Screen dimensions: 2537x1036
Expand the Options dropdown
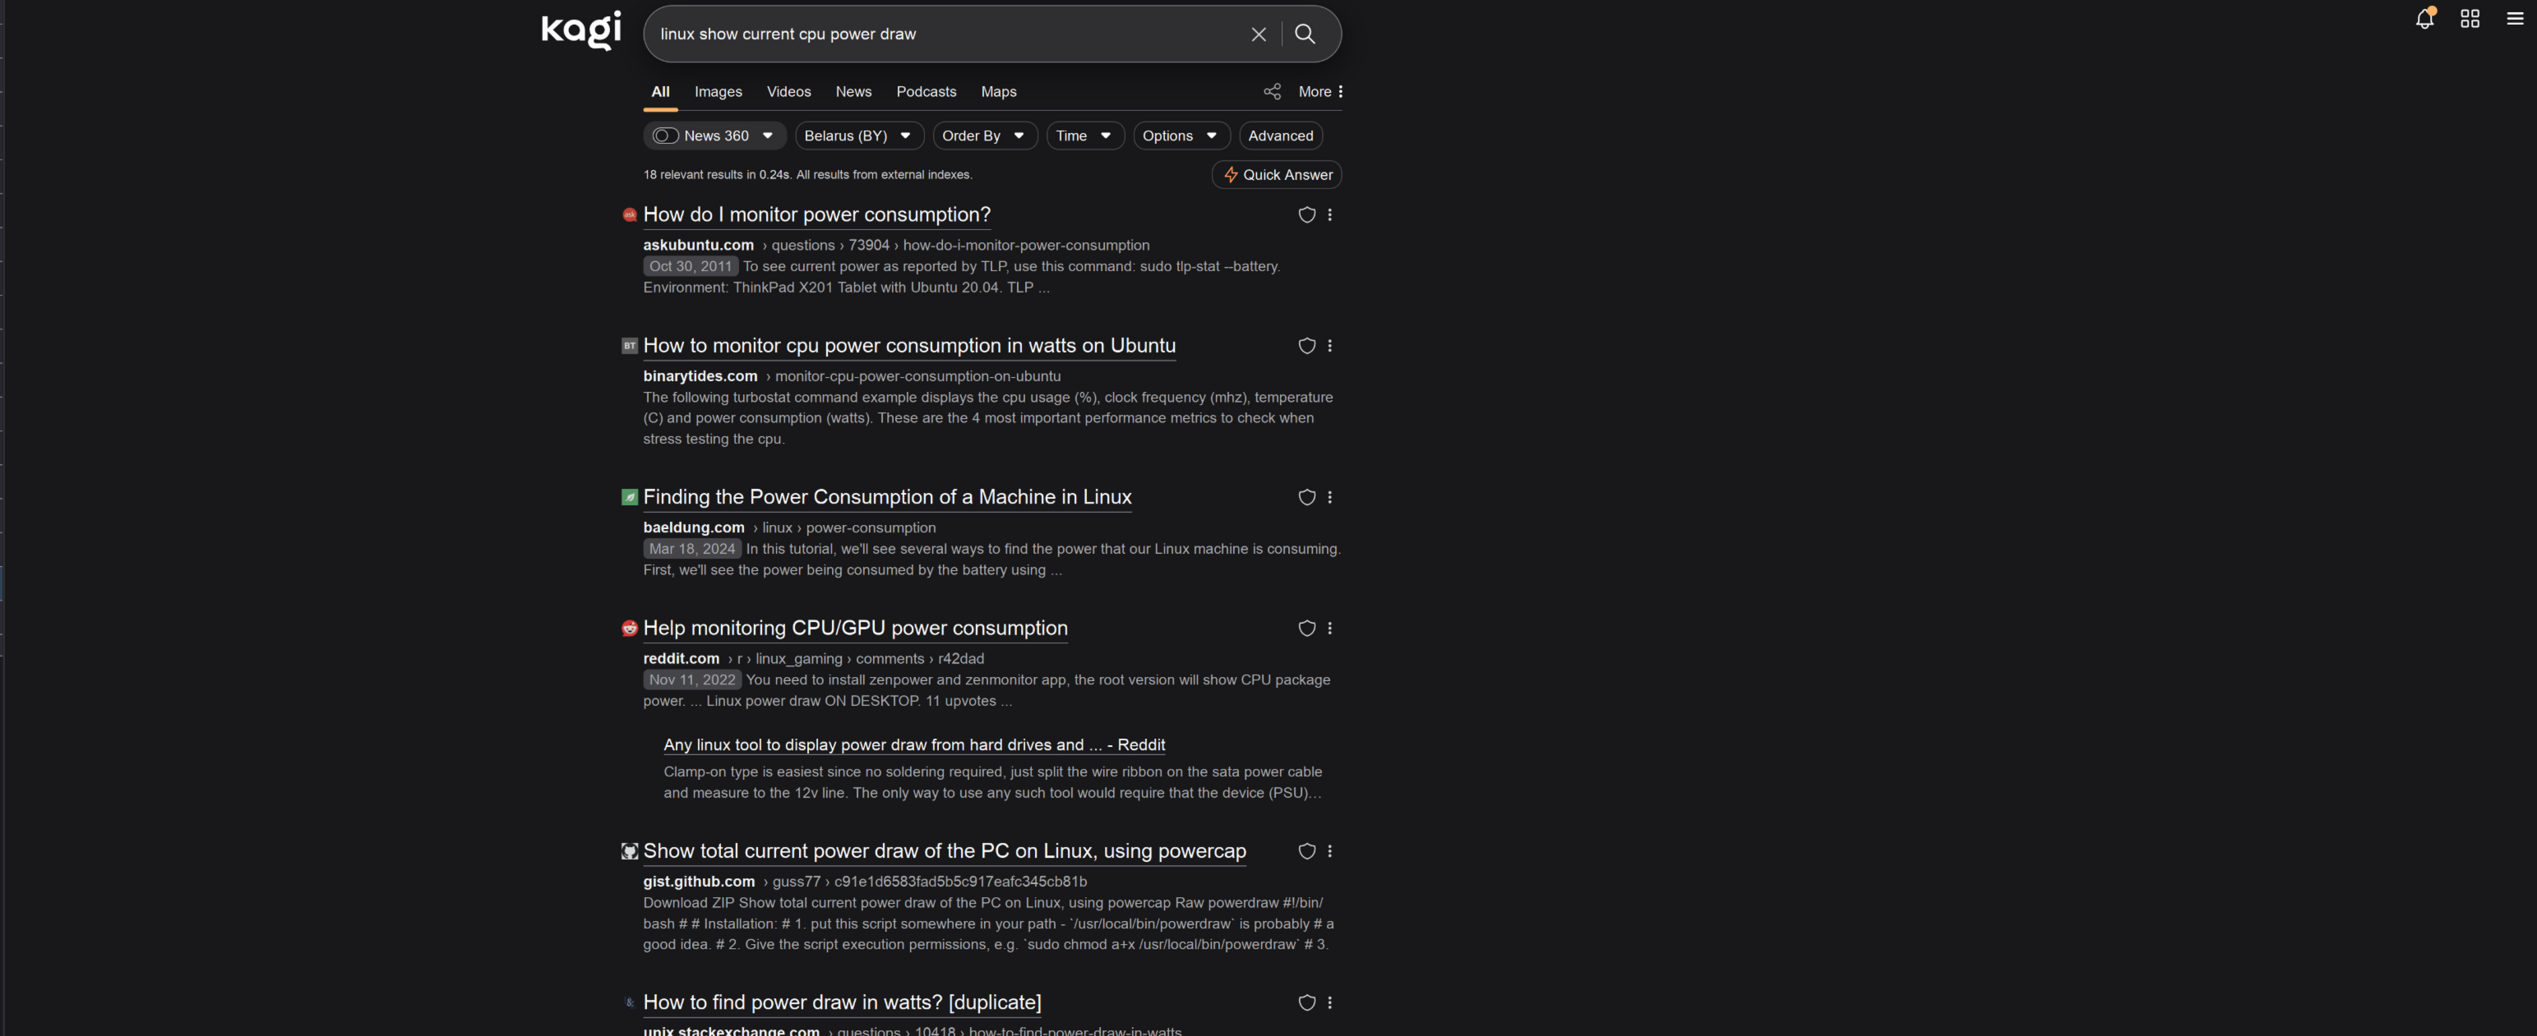1180,136
